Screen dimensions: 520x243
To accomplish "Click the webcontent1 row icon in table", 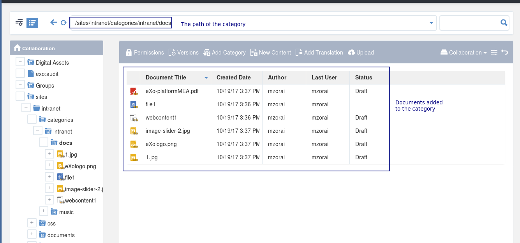I will click(x=134, y=118).
